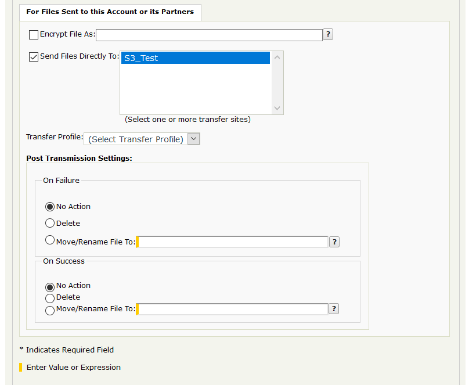
Task: Open the Transfer Profile dropdown
Action: [142, 139]
